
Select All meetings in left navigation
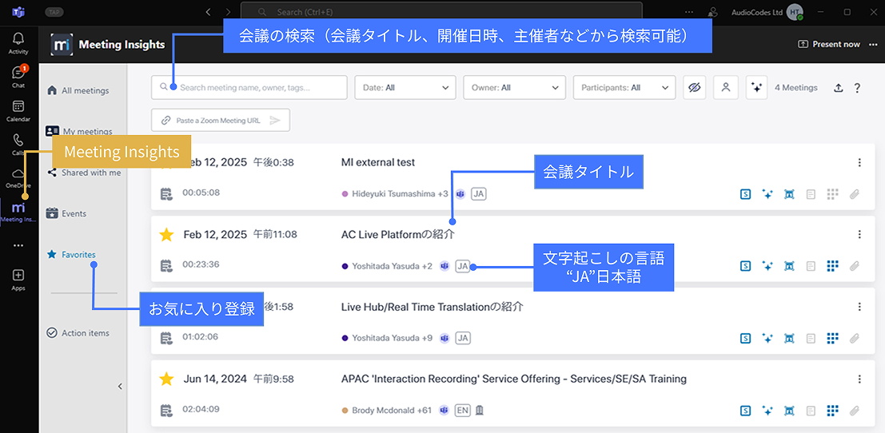84,91
